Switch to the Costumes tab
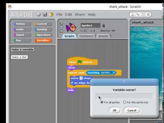164x123 pixels. click(x=86, y=36)
